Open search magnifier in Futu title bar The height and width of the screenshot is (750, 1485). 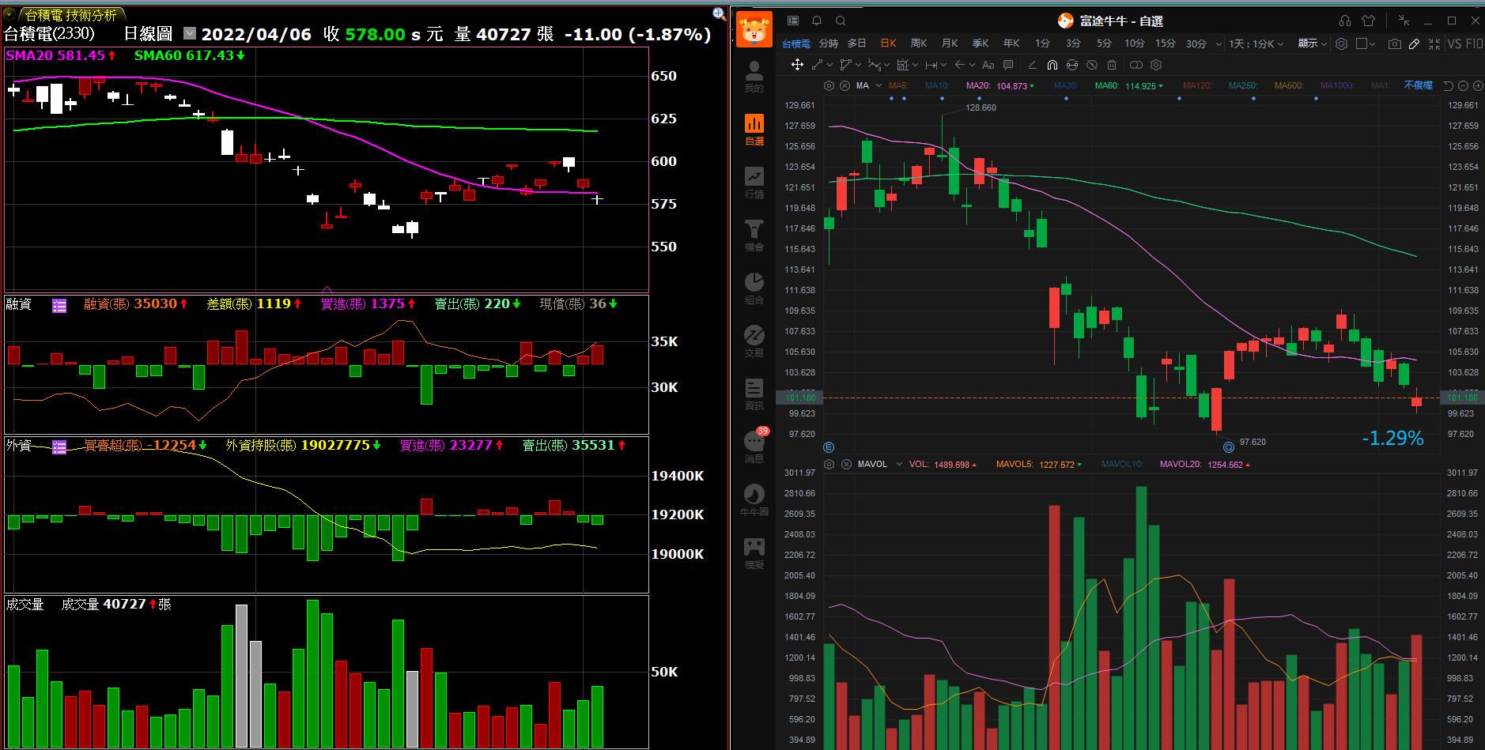(x=841, y=21)
